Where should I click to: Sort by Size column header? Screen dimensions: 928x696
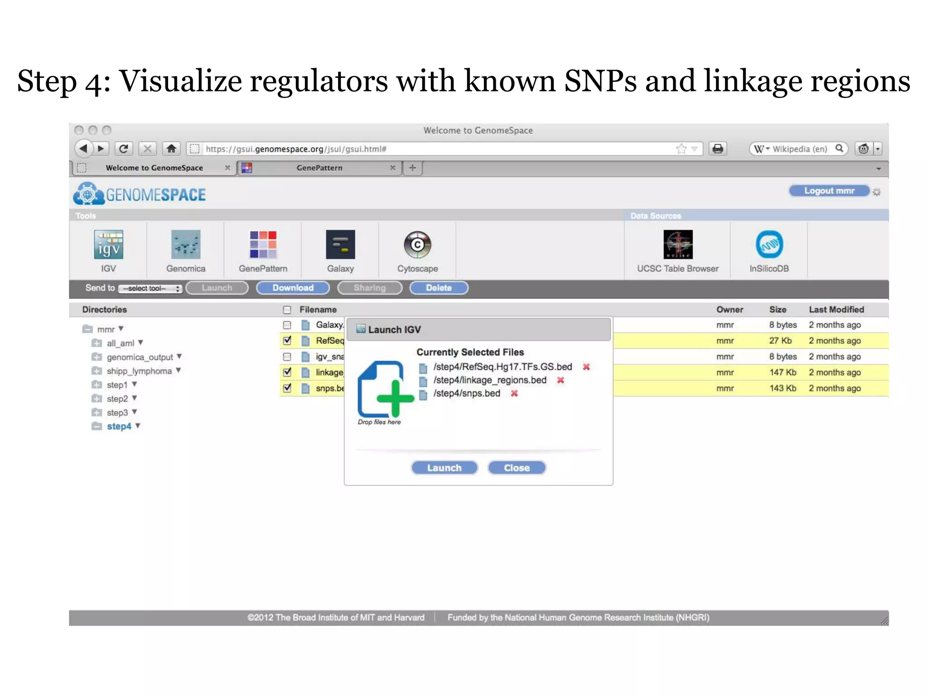[x=778, y=309]
